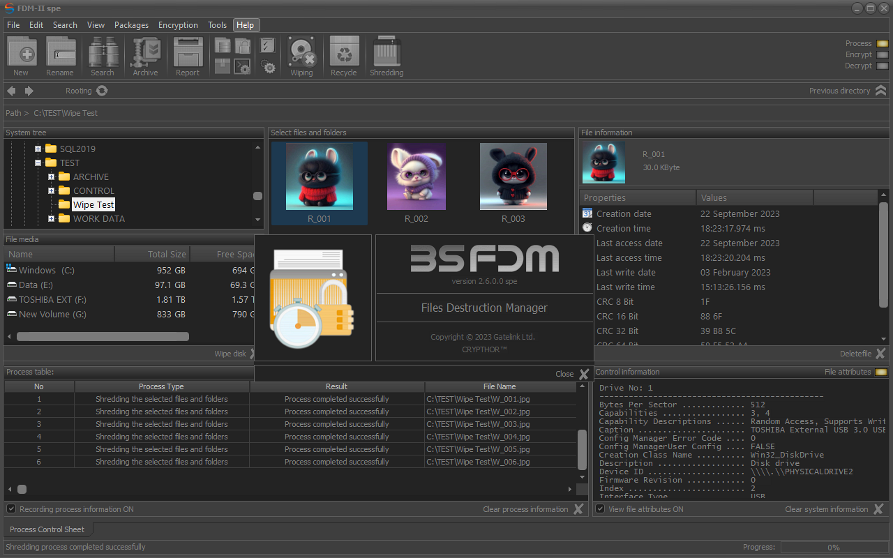Click the System tree scroll-up arrow
The height and width of the screenshot is (558, 893).
pyautogui.click(x=257, y=147)
